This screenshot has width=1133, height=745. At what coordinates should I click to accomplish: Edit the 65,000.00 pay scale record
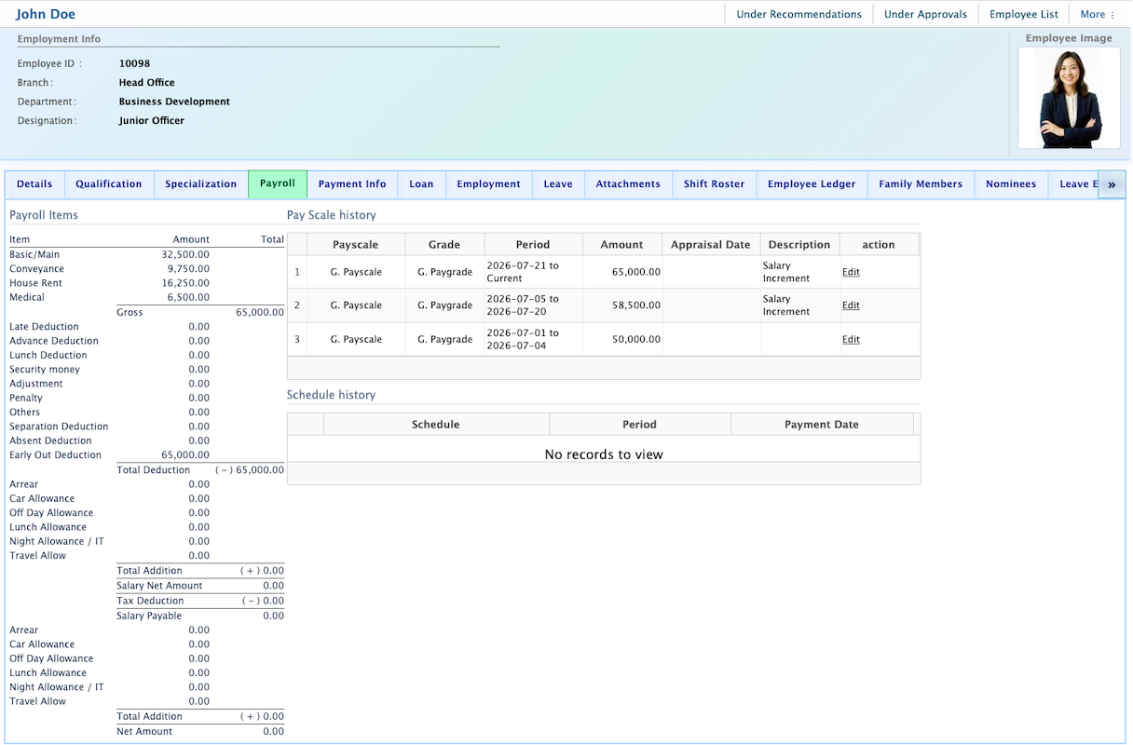click(x=851, y=272)
